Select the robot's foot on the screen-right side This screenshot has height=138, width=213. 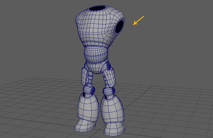[x=114, y=129]
